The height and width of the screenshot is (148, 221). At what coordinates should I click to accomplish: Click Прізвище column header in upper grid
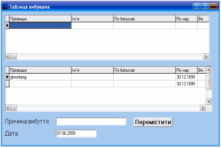click(x=40, y=19)
